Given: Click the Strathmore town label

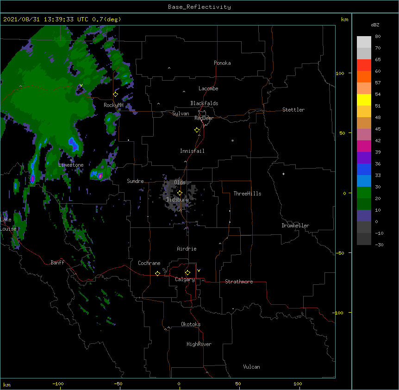Looking at the screenshot, I should pos(239,282).
